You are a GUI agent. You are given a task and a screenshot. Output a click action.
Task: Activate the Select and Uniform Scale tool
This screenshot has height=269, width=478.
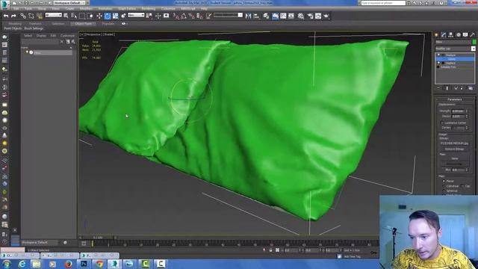(115, 16)
